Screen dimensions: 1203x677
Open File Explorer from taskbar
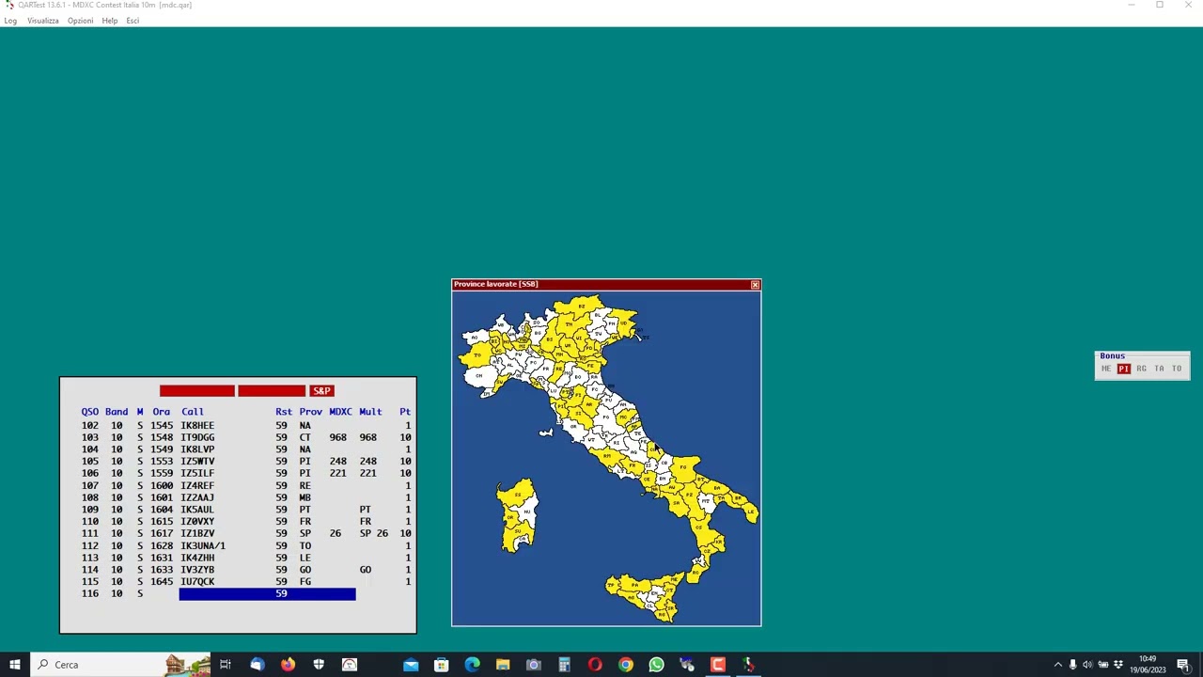pos(503,665)
